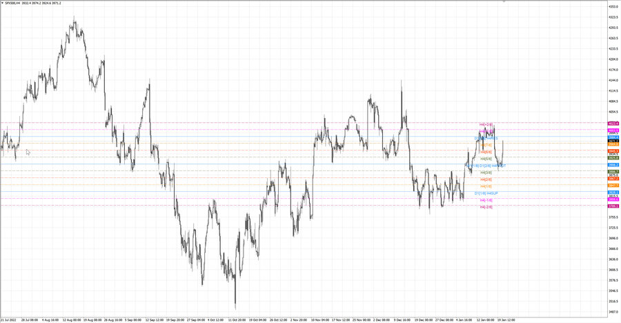
Task: Click 4144.0 on the price scale
Action: [613, 81]
